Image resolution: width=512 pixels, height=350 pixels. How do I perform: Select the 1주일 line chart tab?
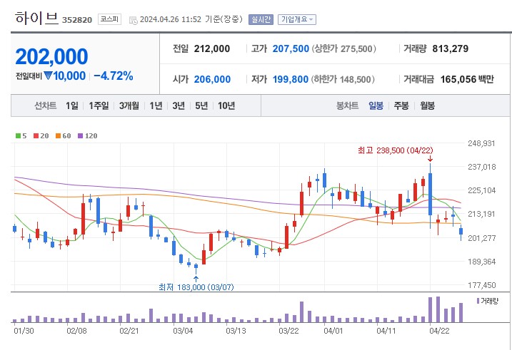click(99, 105)
